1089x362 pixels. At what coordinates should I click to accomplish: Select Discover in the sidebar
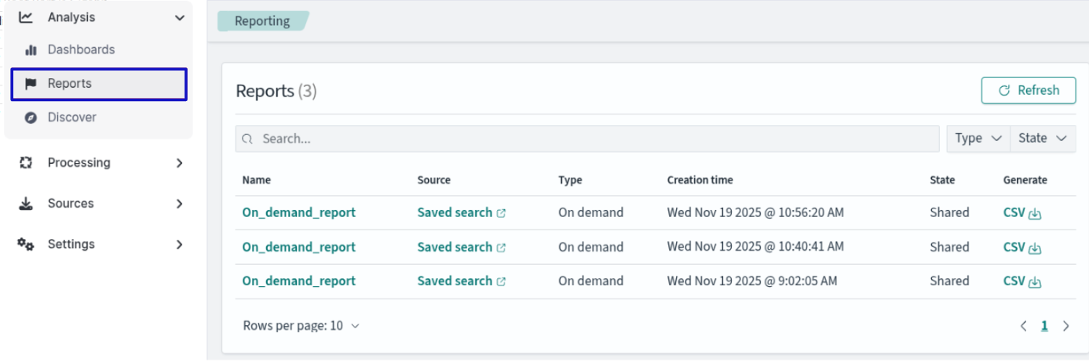point(71,118)
